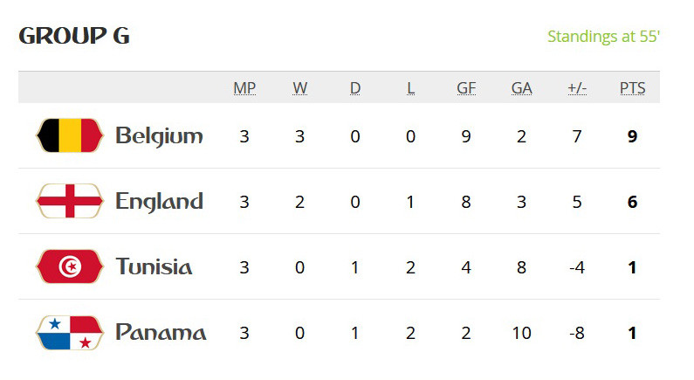Click Belgium's 9 points value
The image size is (694, 380).
(632, 136)
